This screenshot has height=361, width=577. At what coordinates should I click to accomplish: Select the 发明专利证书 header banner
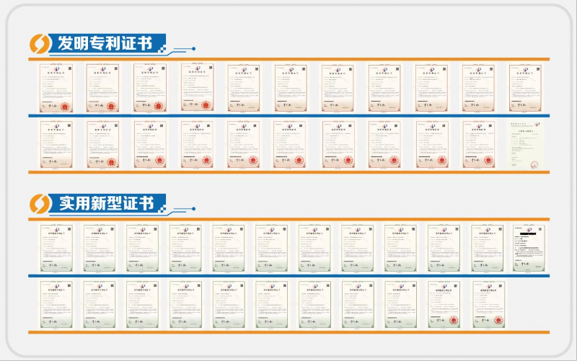104,44
